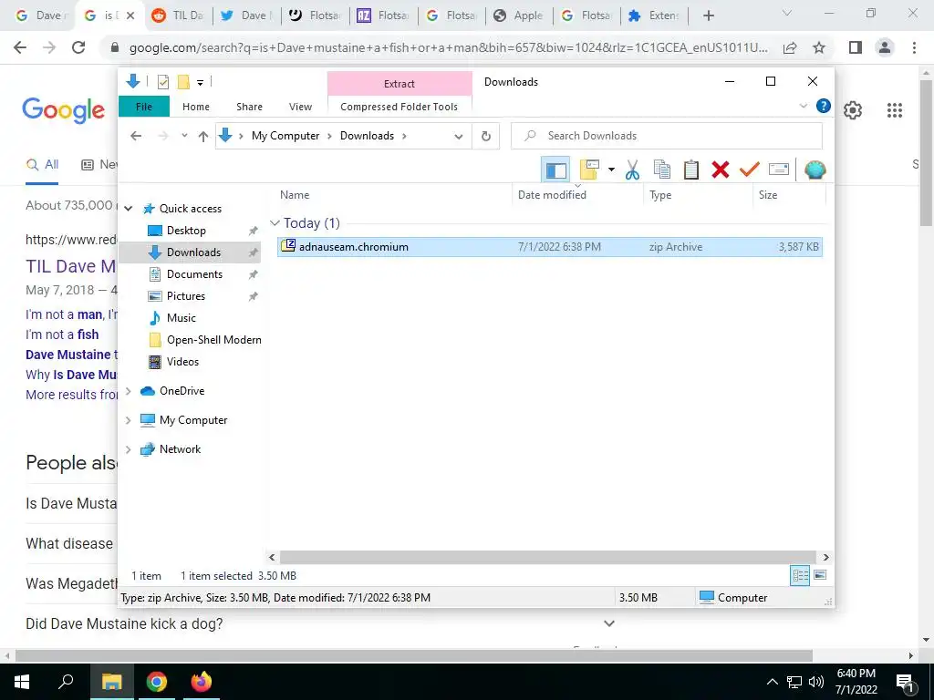Open the File ribbon tab

[144, 107]
